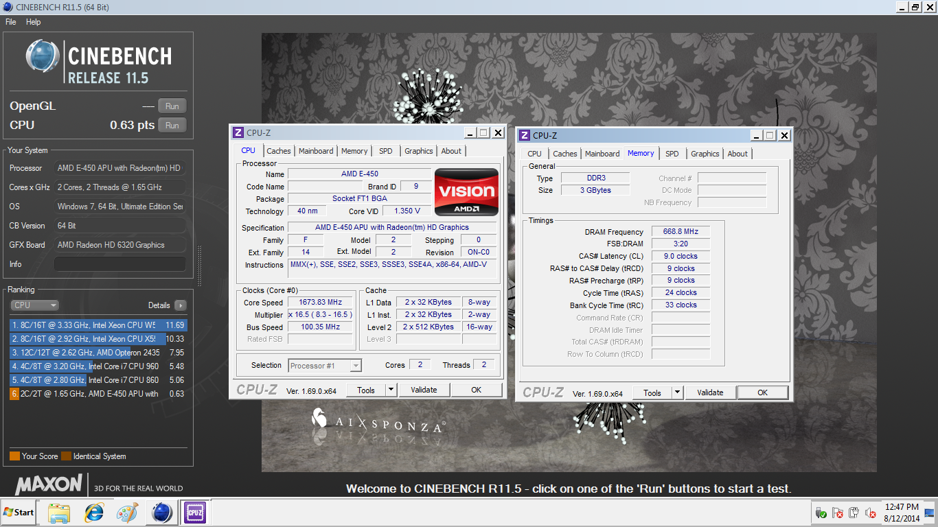The height and width of the screenshot is (527, 938).
Task: Open Paint from the taskbar
Action: point(128,513)
